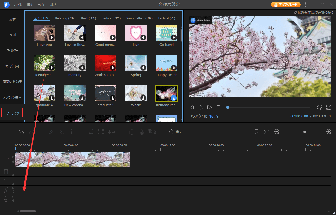The width and height of the screenshot is (336, 215).
Task: Download the 'I love you' music track
Action: coord(52,37)
